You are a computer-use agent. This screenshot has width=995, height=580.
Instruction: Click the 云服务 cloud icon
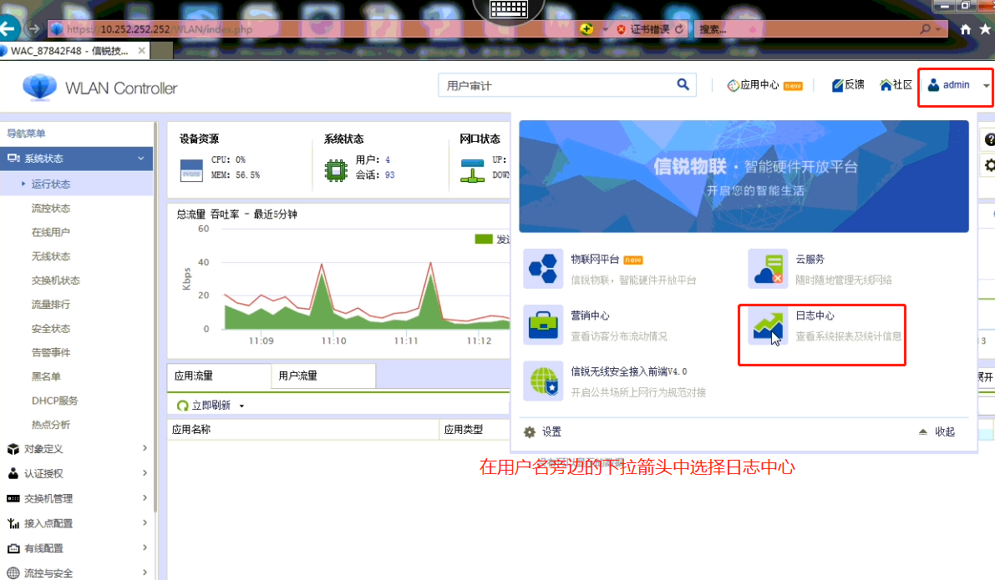767,269
